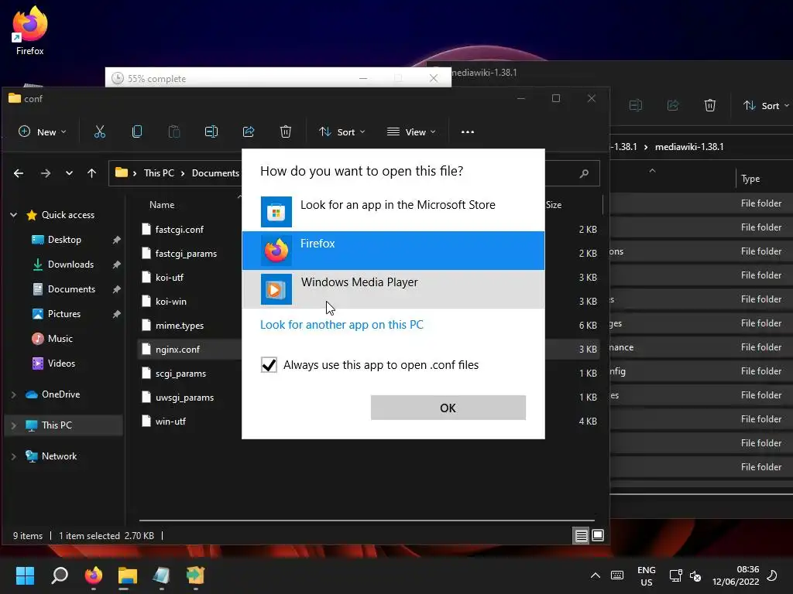Image resolution: width=793 pixels, height=594 pixels.
Task: Click the network status tray icon
Action: coord(675,575)
